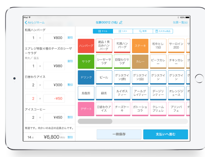Choose the brown カレー category tile
This screenshot has height=157, width=205.
click(x=140, y=62)
